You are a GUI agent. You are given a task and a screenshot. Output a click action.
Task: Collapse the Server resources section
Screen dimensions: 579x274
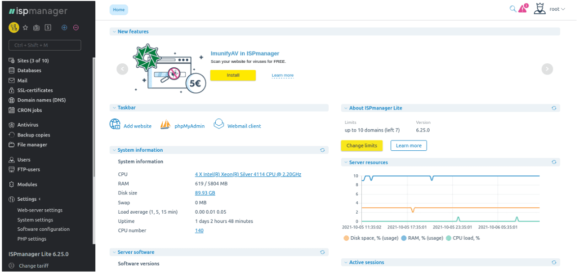(346, 162)
